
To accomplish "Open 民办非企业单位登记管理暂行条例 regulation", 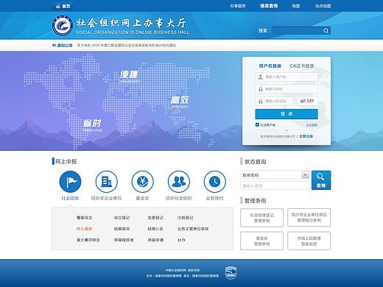I will (x=309, y=218).
